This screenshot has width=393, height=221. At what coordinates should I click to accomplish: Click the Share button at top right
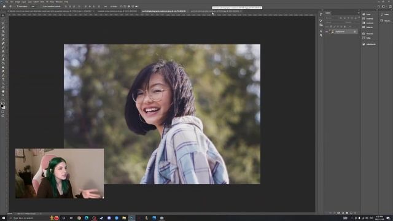click(x=390, y=7)
